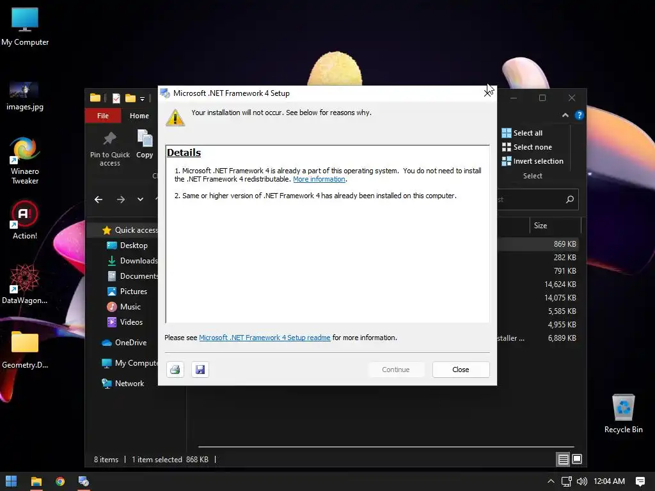The image size is (655, 491).
Task: Collapse the Explorer ribbon with the chevron
Action: tap(565, 115)
